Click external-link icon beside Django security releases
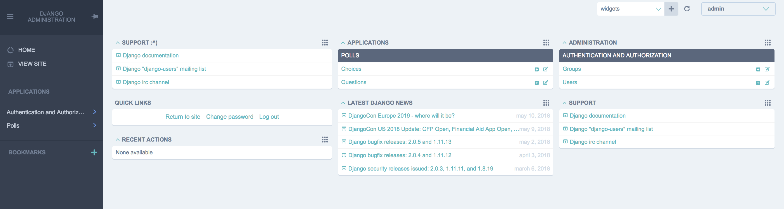This screenshot has width=784, height=209. 344,168
